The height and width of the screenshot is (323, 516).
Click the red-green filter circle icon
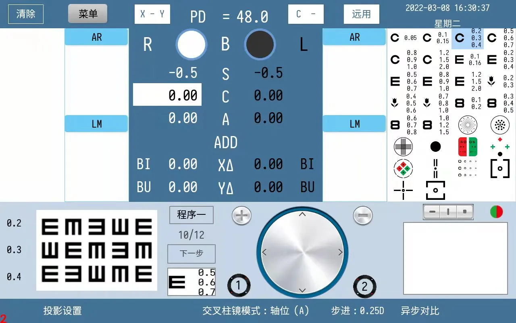pos(496,212)
